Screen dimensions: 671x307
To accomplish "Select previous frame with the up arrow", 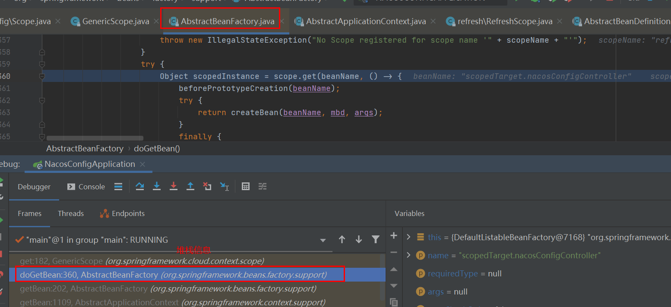I will coord(342,239).
